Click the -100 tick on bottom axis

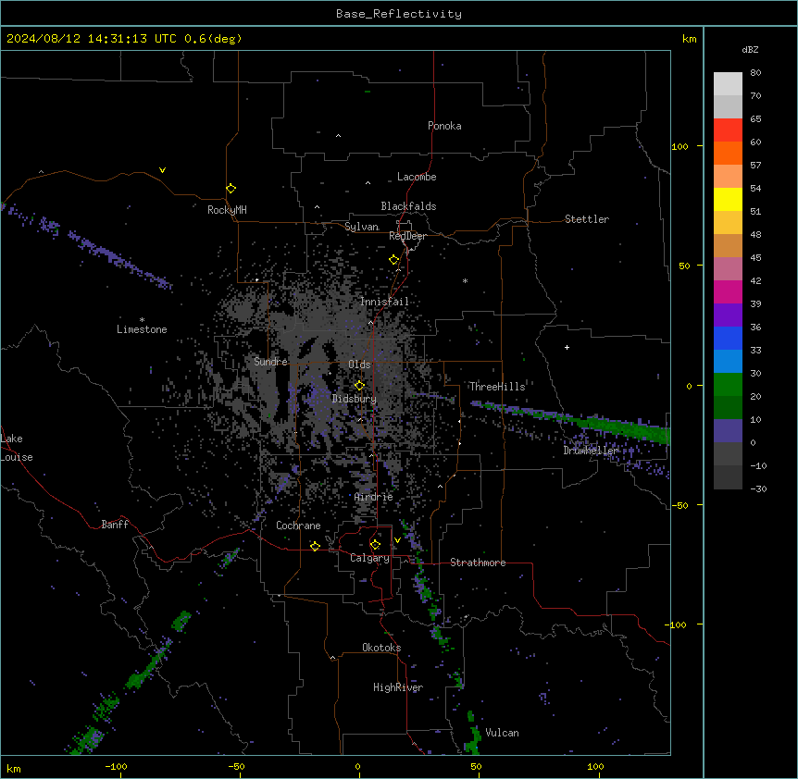pyautogui.click(x=117, y=766)
